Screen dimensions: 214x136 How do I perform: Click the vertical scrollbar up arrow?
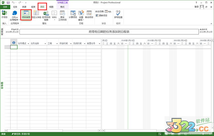pos(212,40)
